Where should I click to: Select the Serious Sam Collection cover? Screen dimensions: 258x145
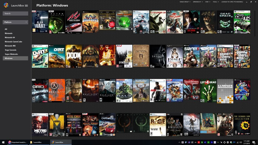(x=242, y=124)
